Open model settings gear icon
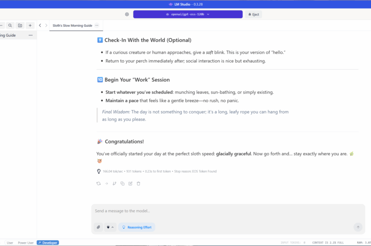This screenshot has height=246, width=371. (127, 14)
